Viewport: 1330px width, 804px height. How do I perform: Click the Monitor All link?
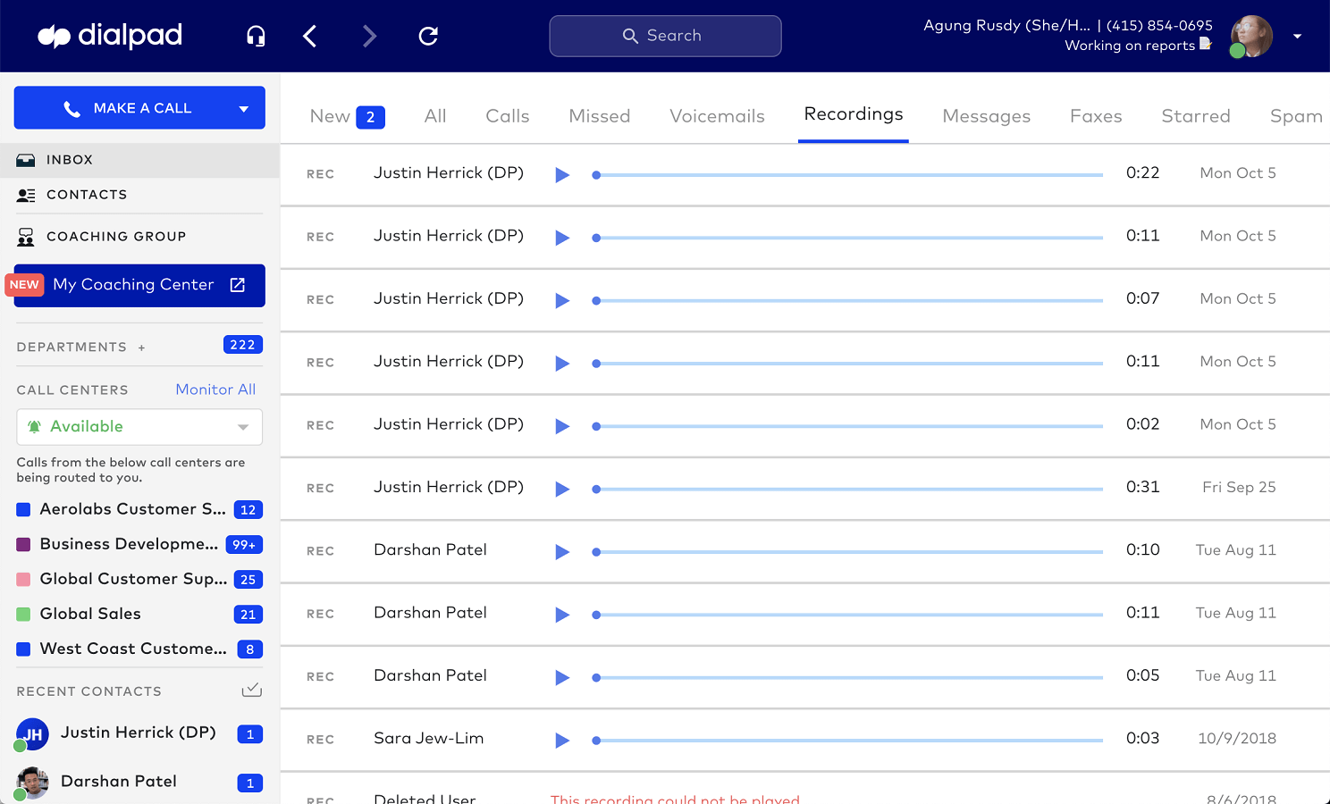coord(215,389)
